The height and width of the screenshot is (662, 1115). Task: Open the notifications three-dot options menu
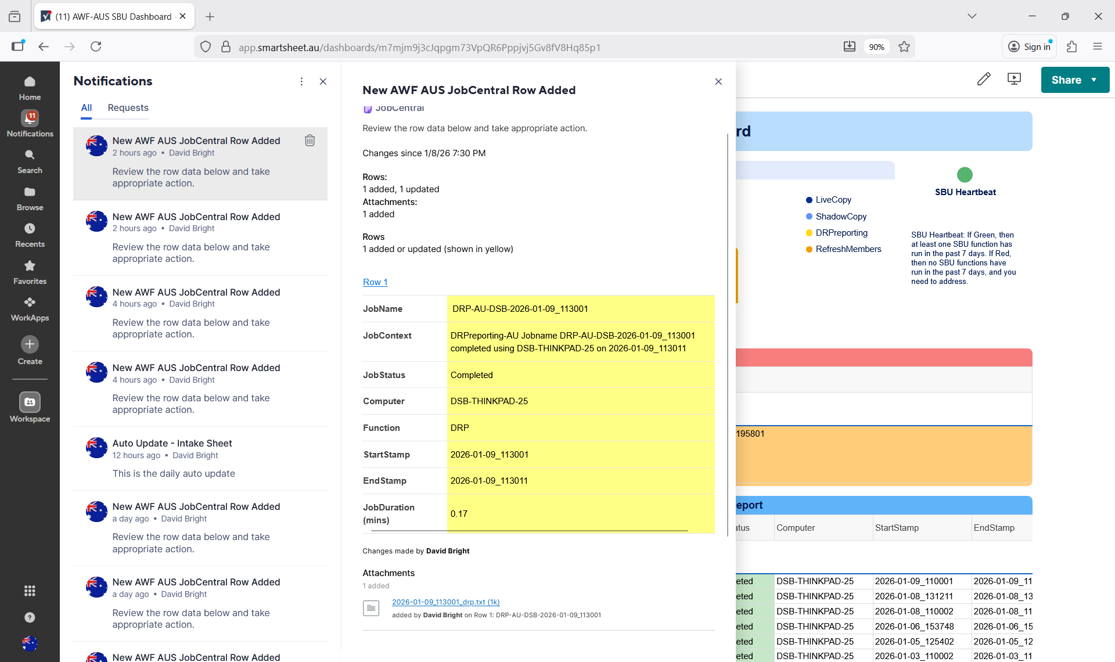301,81
